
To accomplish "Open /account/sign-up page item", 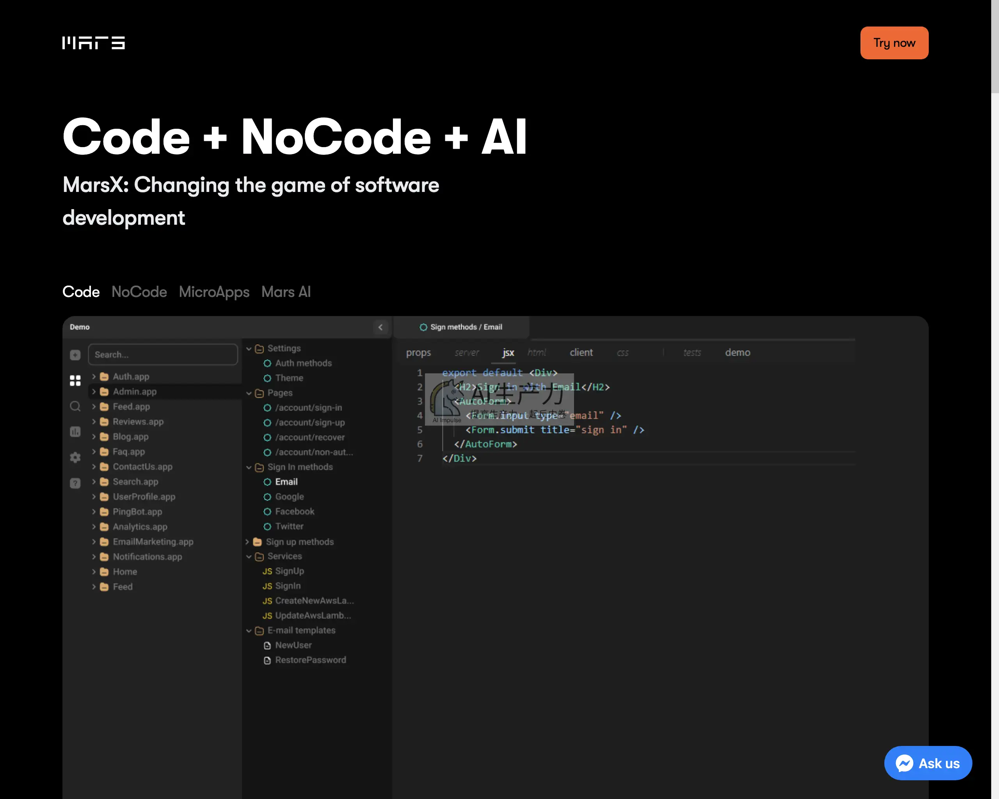I will pos(304,423).
